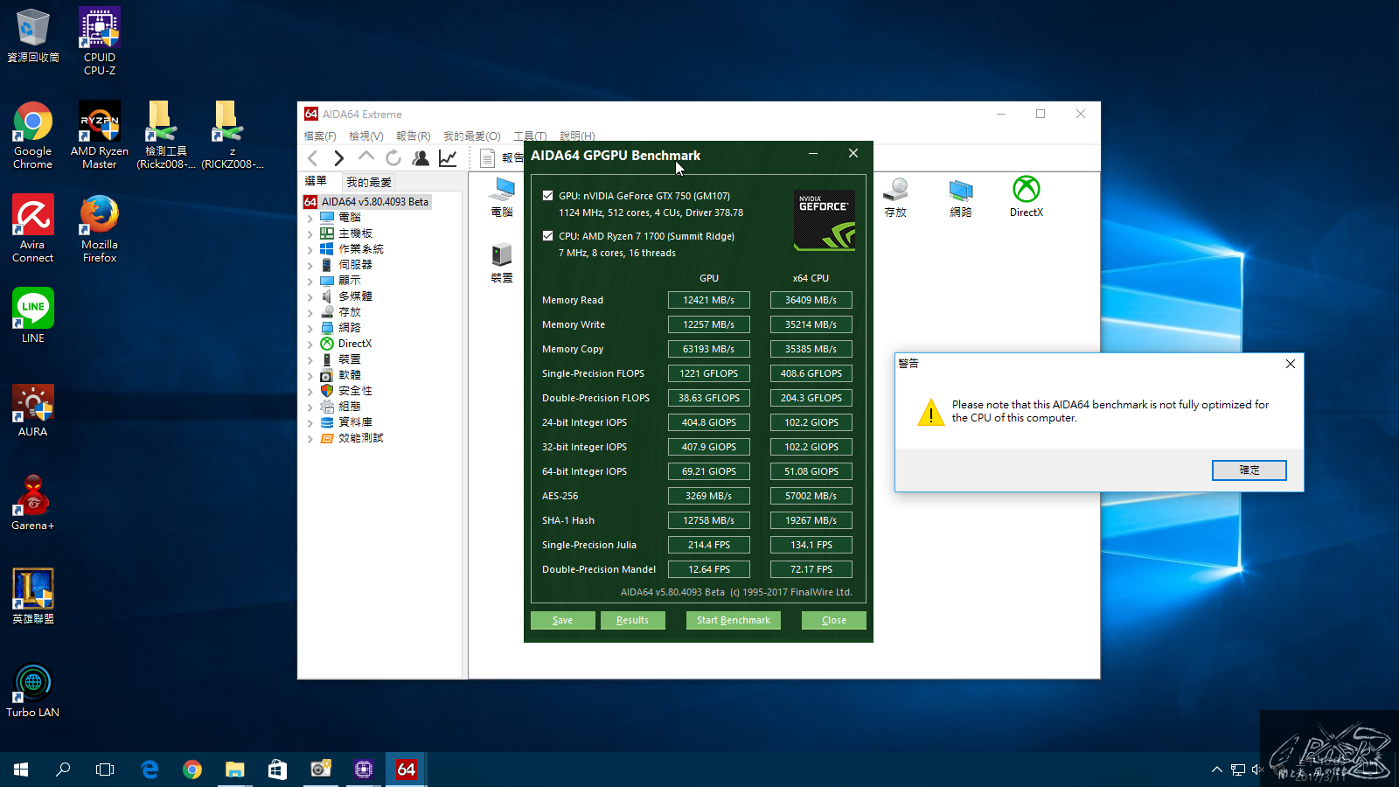The height and width of the screenshot is (787, 1399).
Task: Click the Windows Start button
Action: pyautogui.click(x=21, y=770)
